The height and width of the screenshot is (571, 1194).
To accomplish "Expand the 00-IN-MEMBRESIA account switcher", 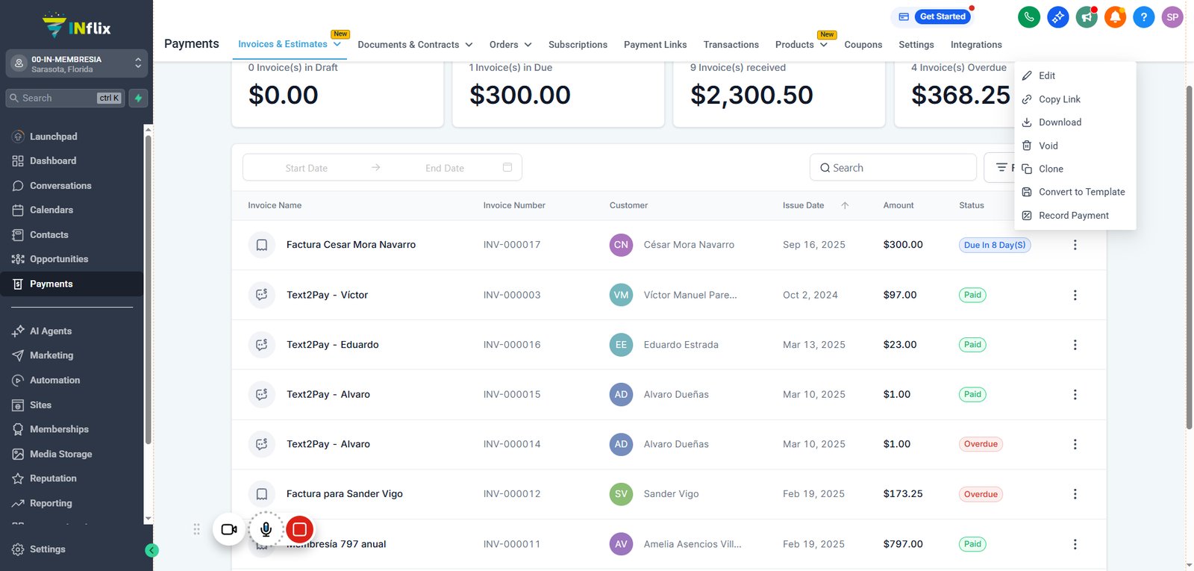I will tap(76, 63).
